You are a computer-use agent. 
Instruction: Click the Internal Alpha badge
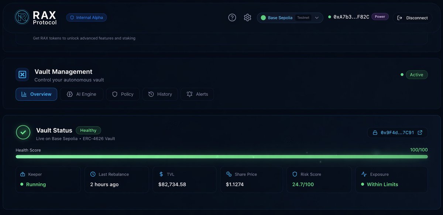(x=86, y=17)
